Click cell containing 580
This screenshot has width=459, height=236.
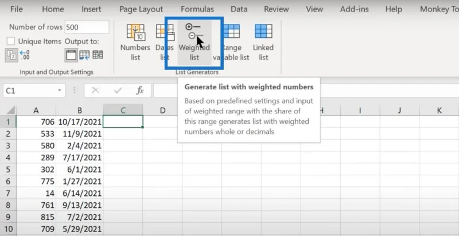36,145
